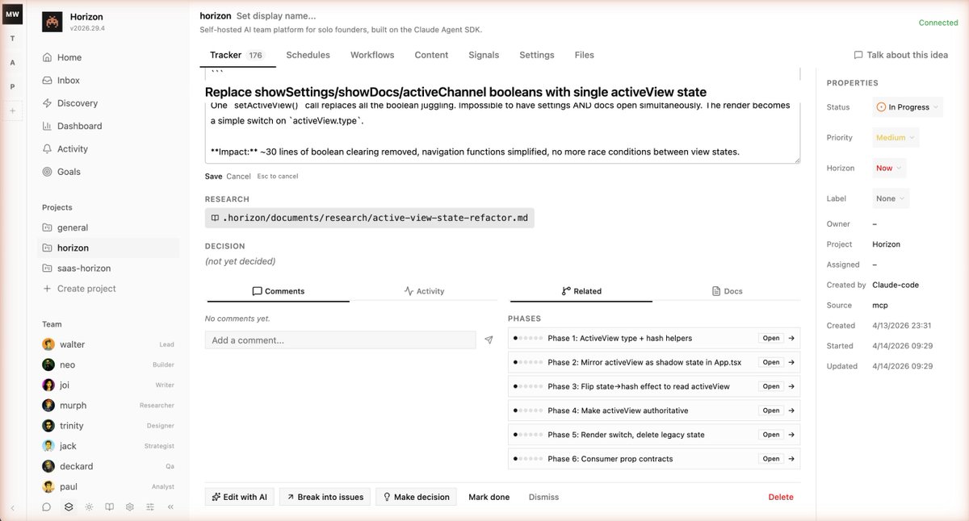
Task: Click Dismiss
Action: click(543, 497)
